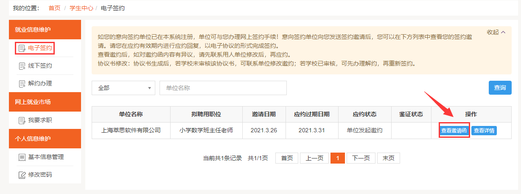This screenshot has width=521, height=194.
Task: Click the 修改密码 edit icon
Action: point(22,175)
